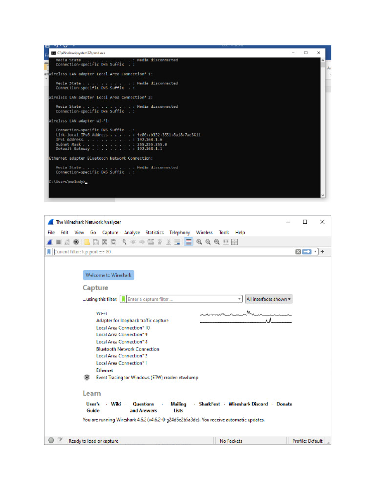Open a capture file with the folder icon
Viewport: 375px width, 500px height.
[x=87, y=242]
